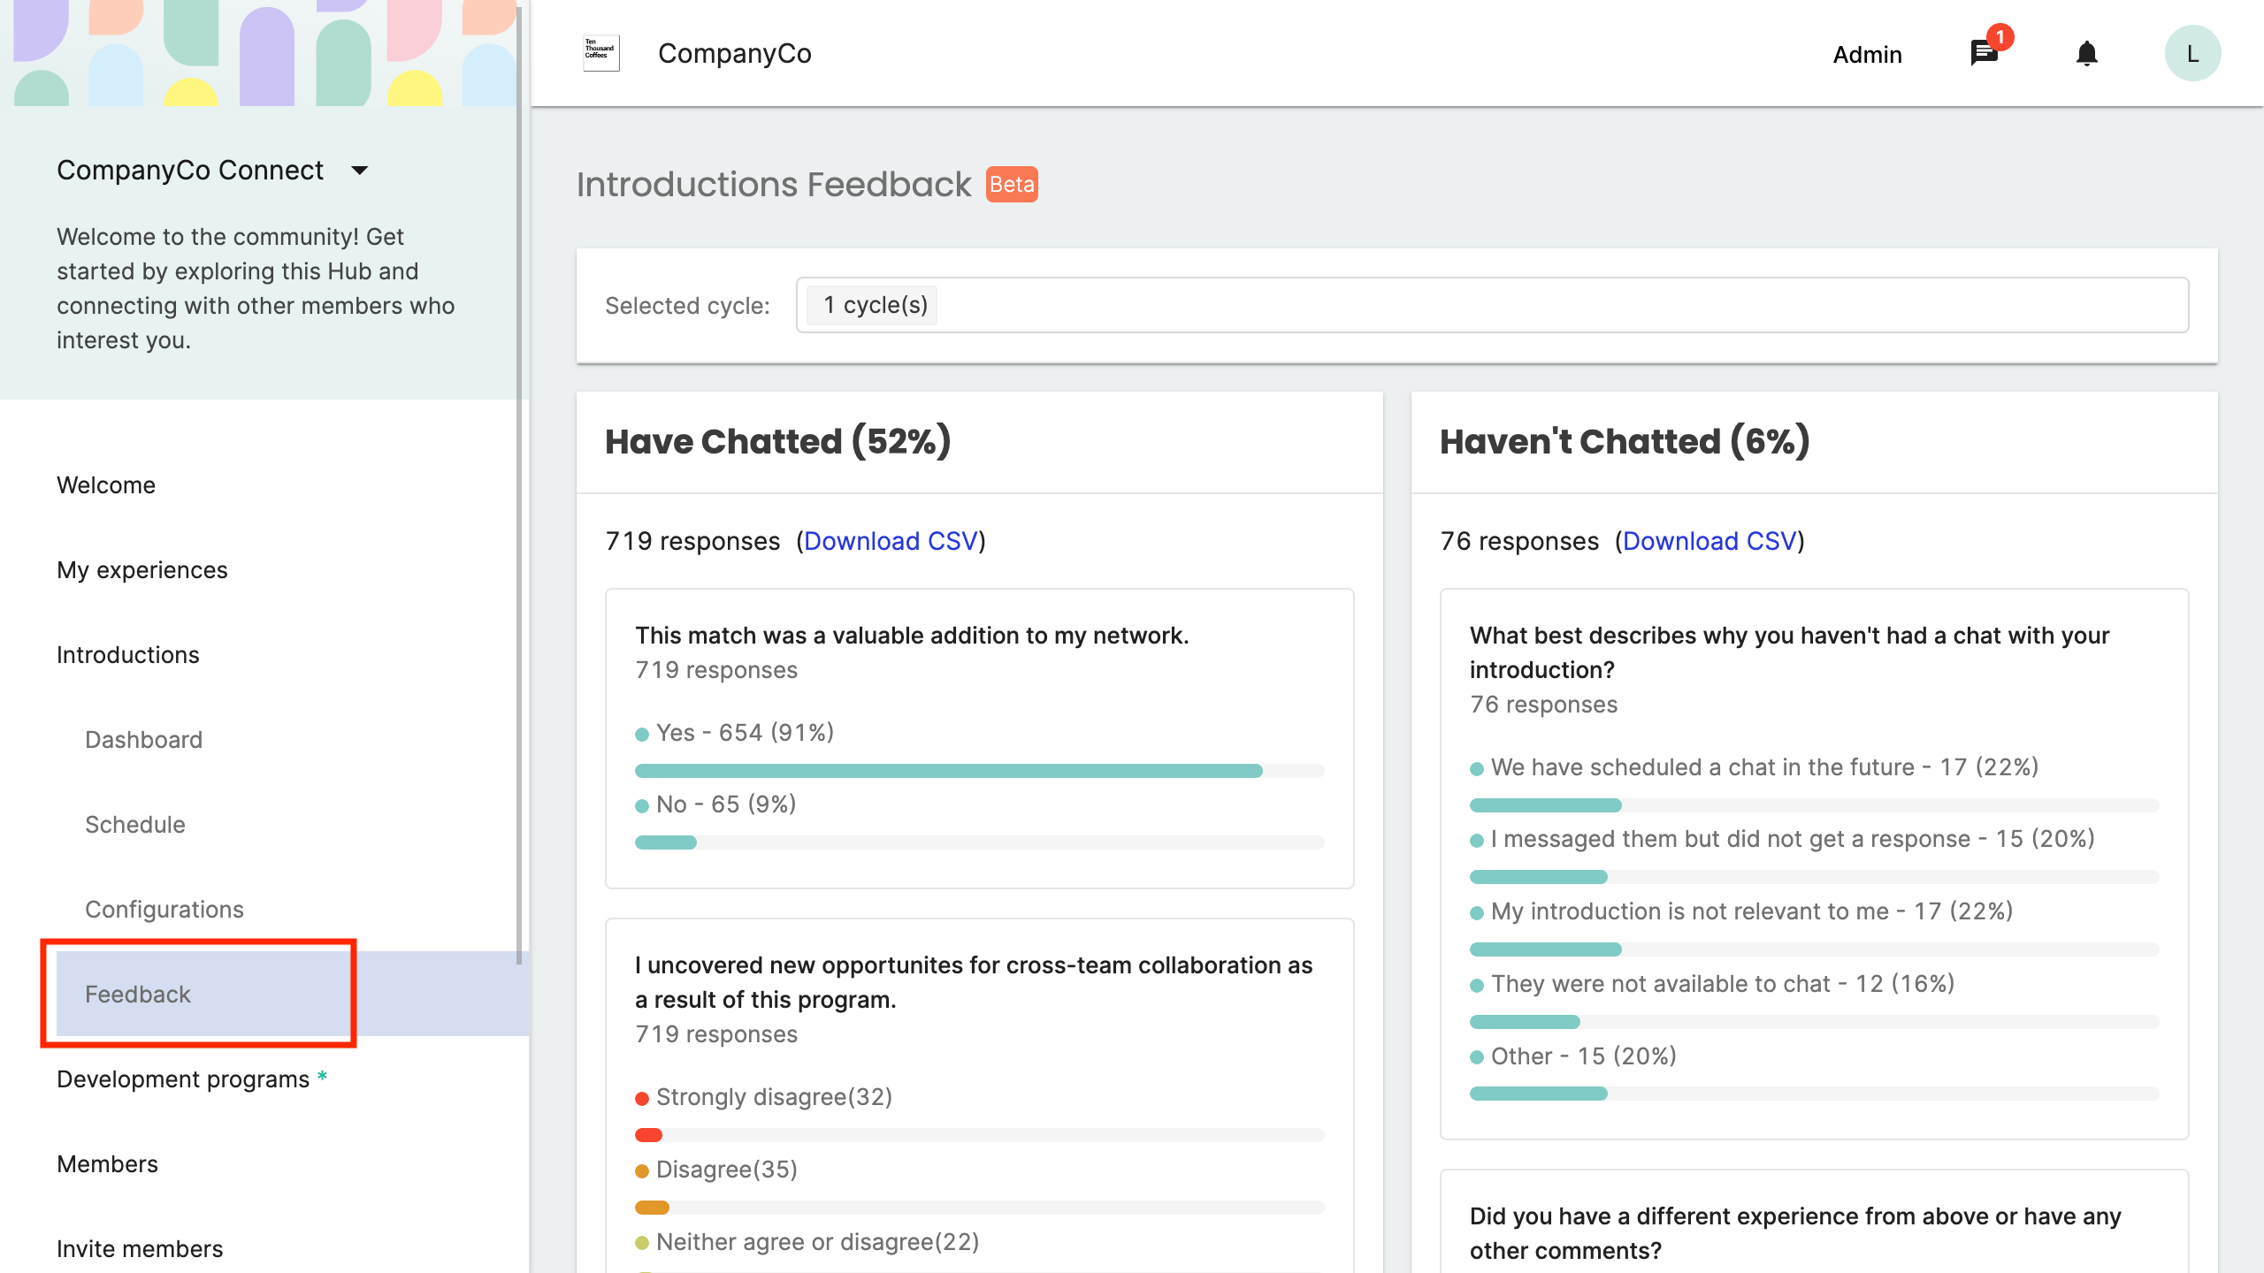This screenshot has width=2264, height=1273.
Task: Click the CompanyCo title in header
Action: coord(735,54)
